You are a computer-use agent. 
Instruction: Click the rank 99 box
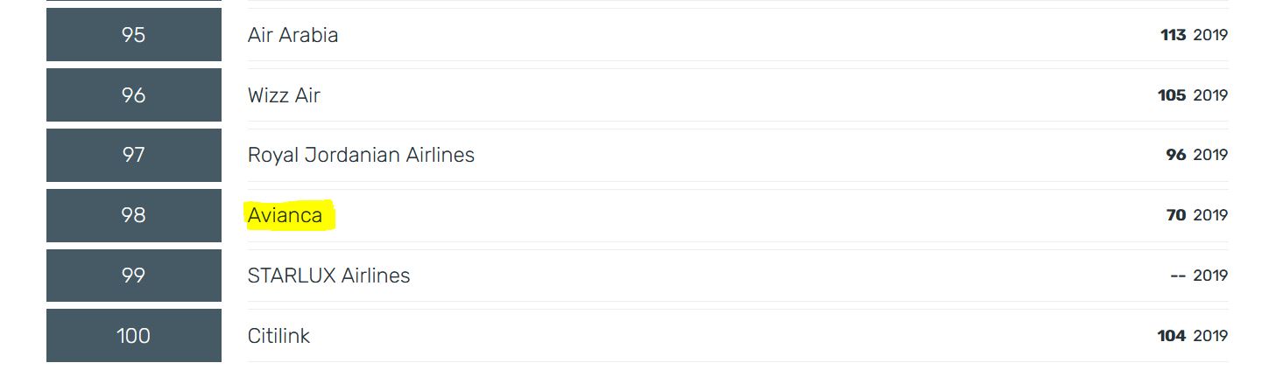[133, 276]
